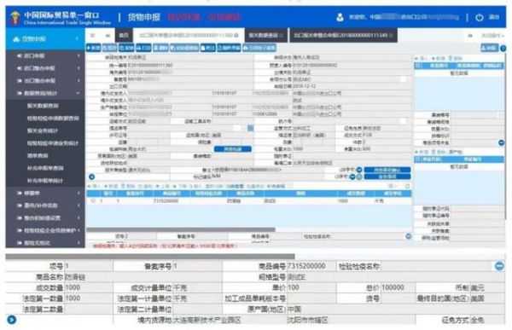Move the scrollbar under goods table
This screenshot has height=330, width=512.
(x=181, y=229)
